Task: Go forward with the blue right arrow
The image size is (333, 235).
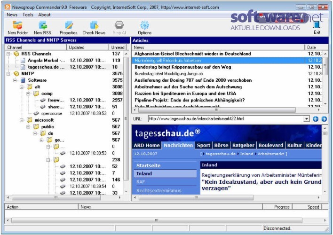Action: coord(324,119)
